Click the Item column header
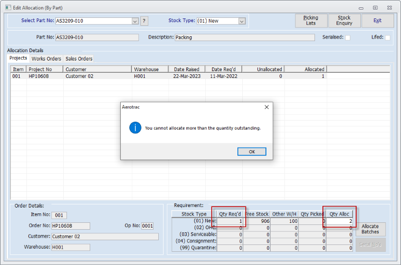This screenshot has width=401, height=265. click(x=18, y=69)
